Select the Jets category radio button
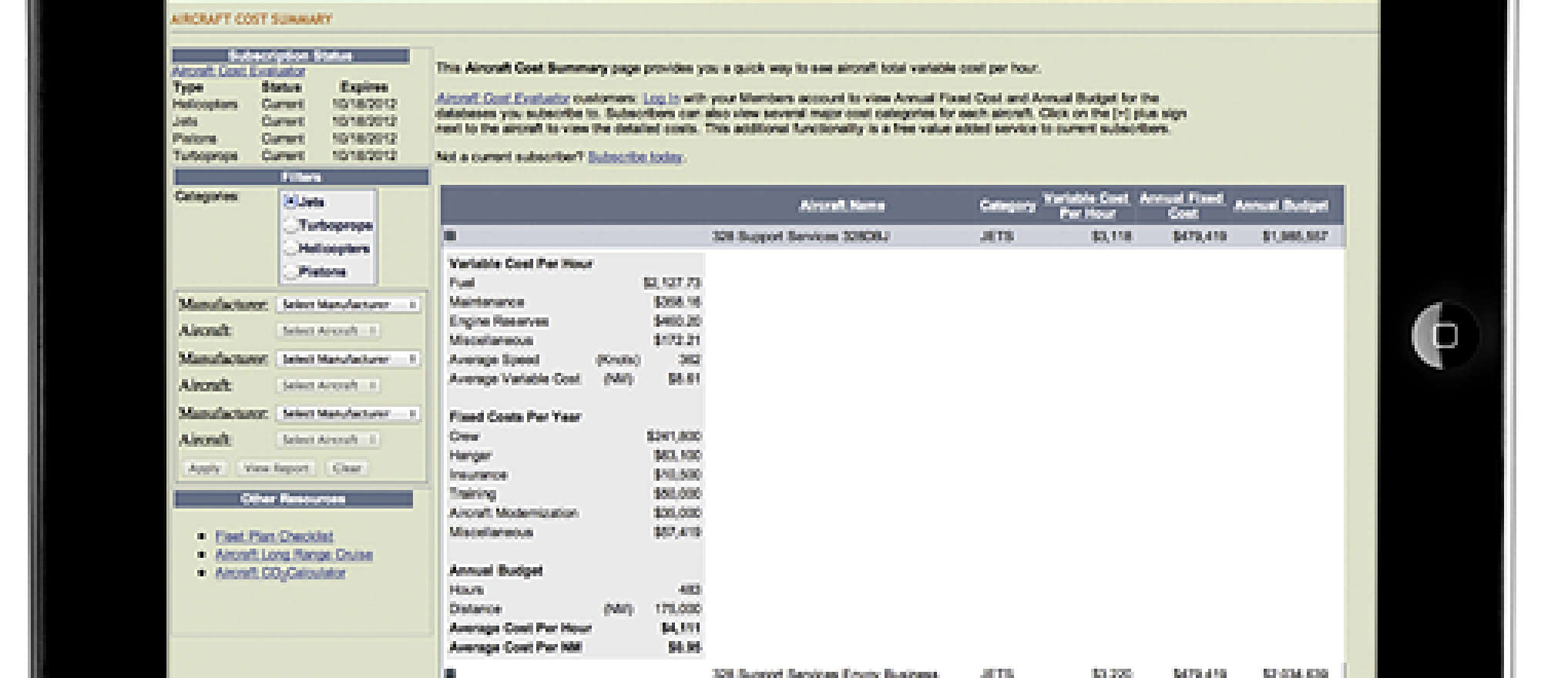1541x678 pixels. tap(291, 202)
